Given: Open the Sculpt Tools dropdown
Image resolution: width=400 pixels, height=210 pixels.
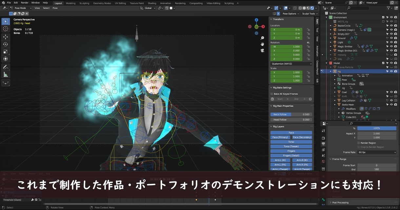Looking at the screenshot, I should pos(310,14).
